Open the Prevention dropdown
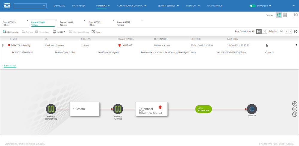299x146 pixels. pos(264,6)
